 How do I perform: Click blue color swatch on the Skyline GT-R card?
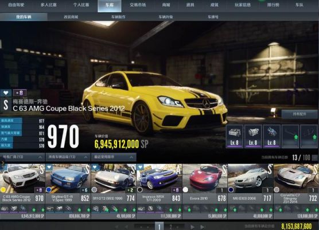(49, 190)
